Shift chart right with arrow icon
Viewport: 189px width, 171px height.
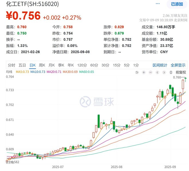pyautogui.click(x=164, y=73)
